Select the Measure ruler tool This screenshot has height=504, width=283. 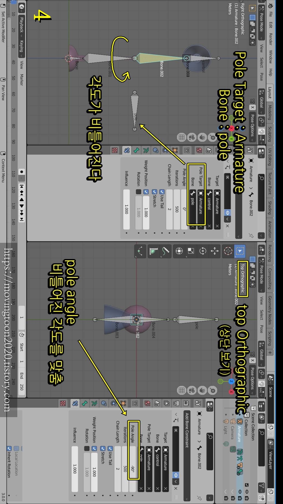pos(154,251)
